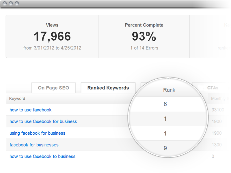Click date range 'from 3/01/2012 to 4/25/2012'
The height and width of the screenshot is (173, 231).
pos(52,48)
